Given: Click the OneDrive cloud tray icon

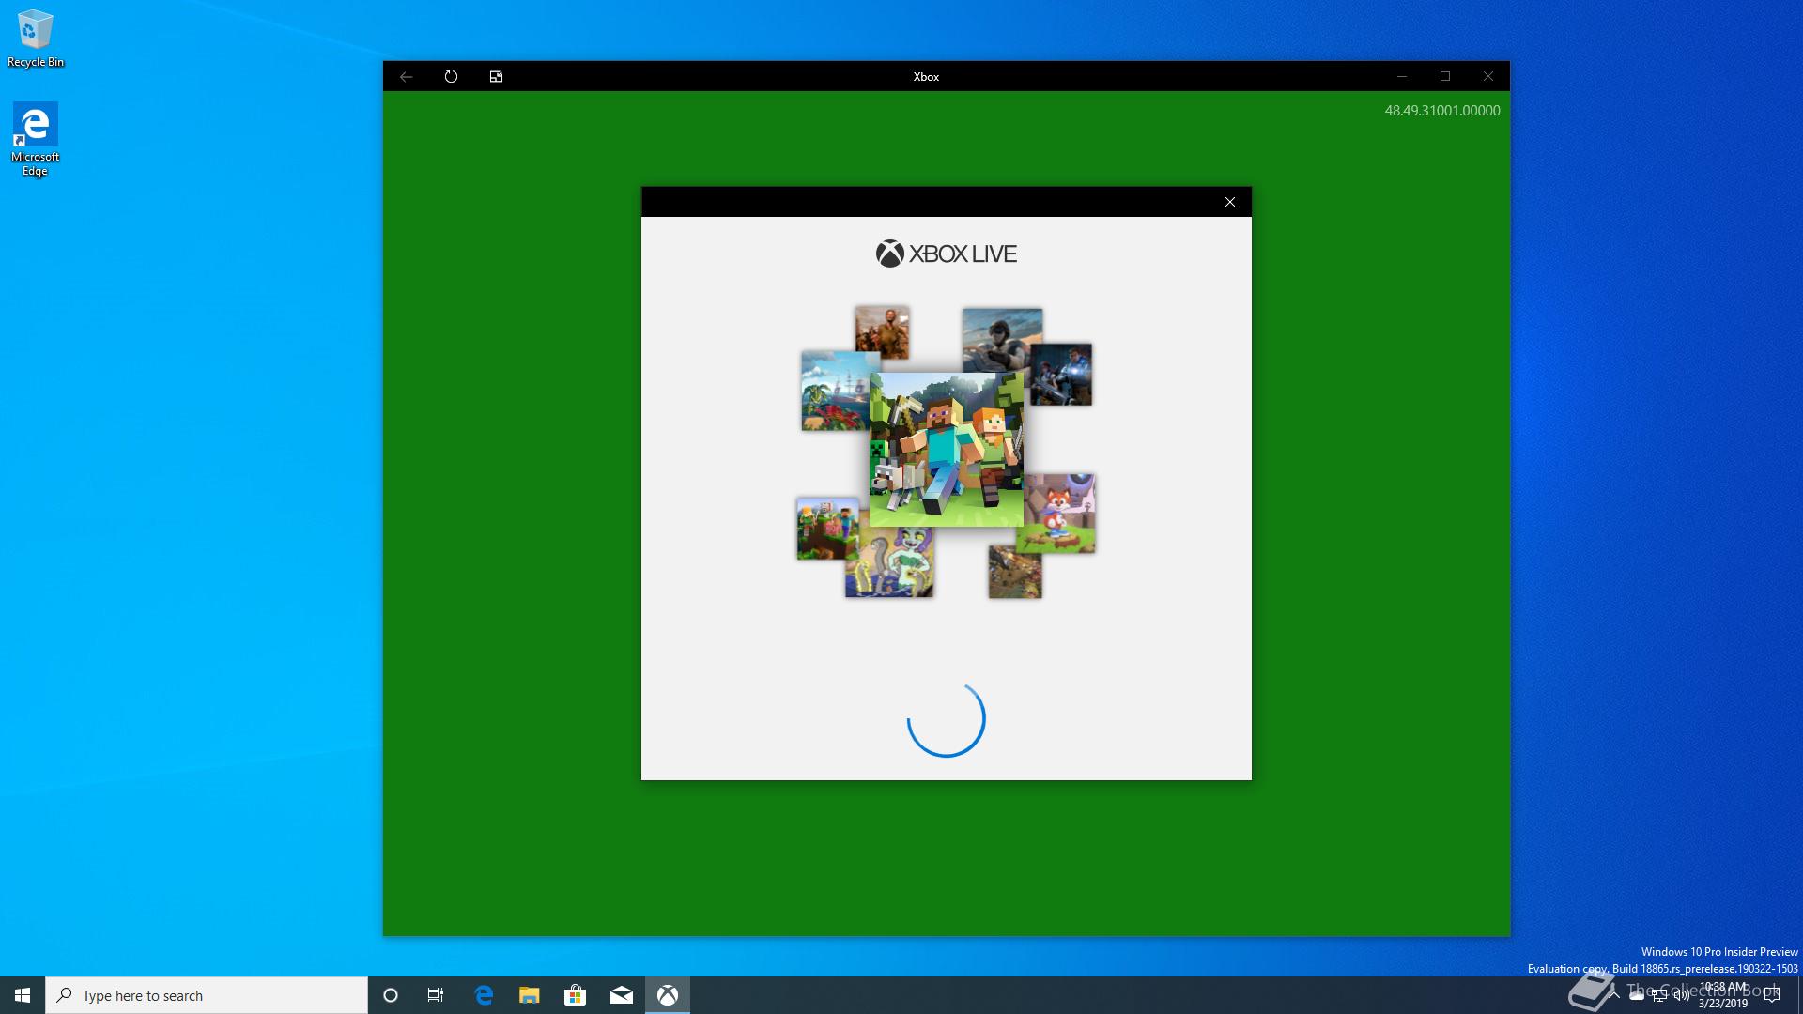Looking at the screenshot, I should point(1637,995).
